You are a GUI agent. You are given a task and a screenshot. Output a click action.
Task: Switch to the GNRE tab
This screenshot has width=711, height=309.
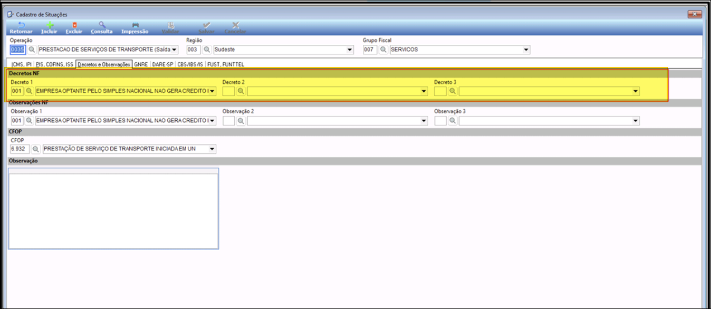[x=141, y=64]
